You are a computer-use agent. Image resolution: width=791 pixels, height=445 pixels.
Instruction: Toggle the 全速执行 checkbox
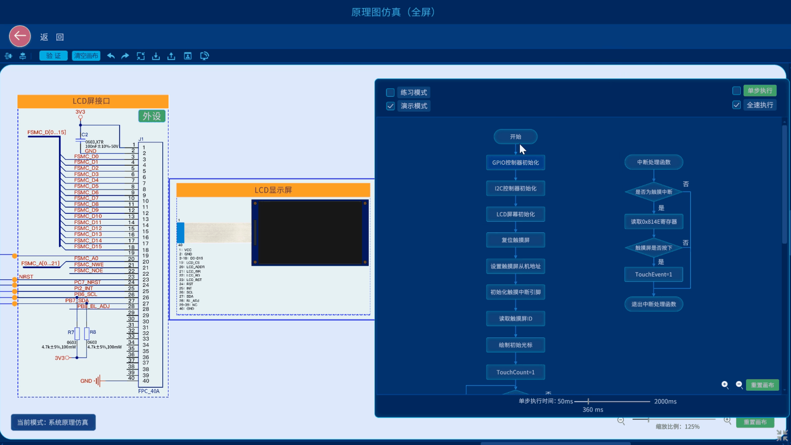737,105
